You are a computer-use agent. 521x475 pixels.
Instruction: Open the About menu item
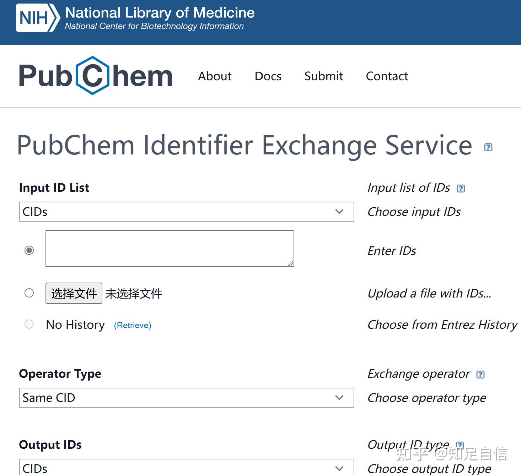215,76
